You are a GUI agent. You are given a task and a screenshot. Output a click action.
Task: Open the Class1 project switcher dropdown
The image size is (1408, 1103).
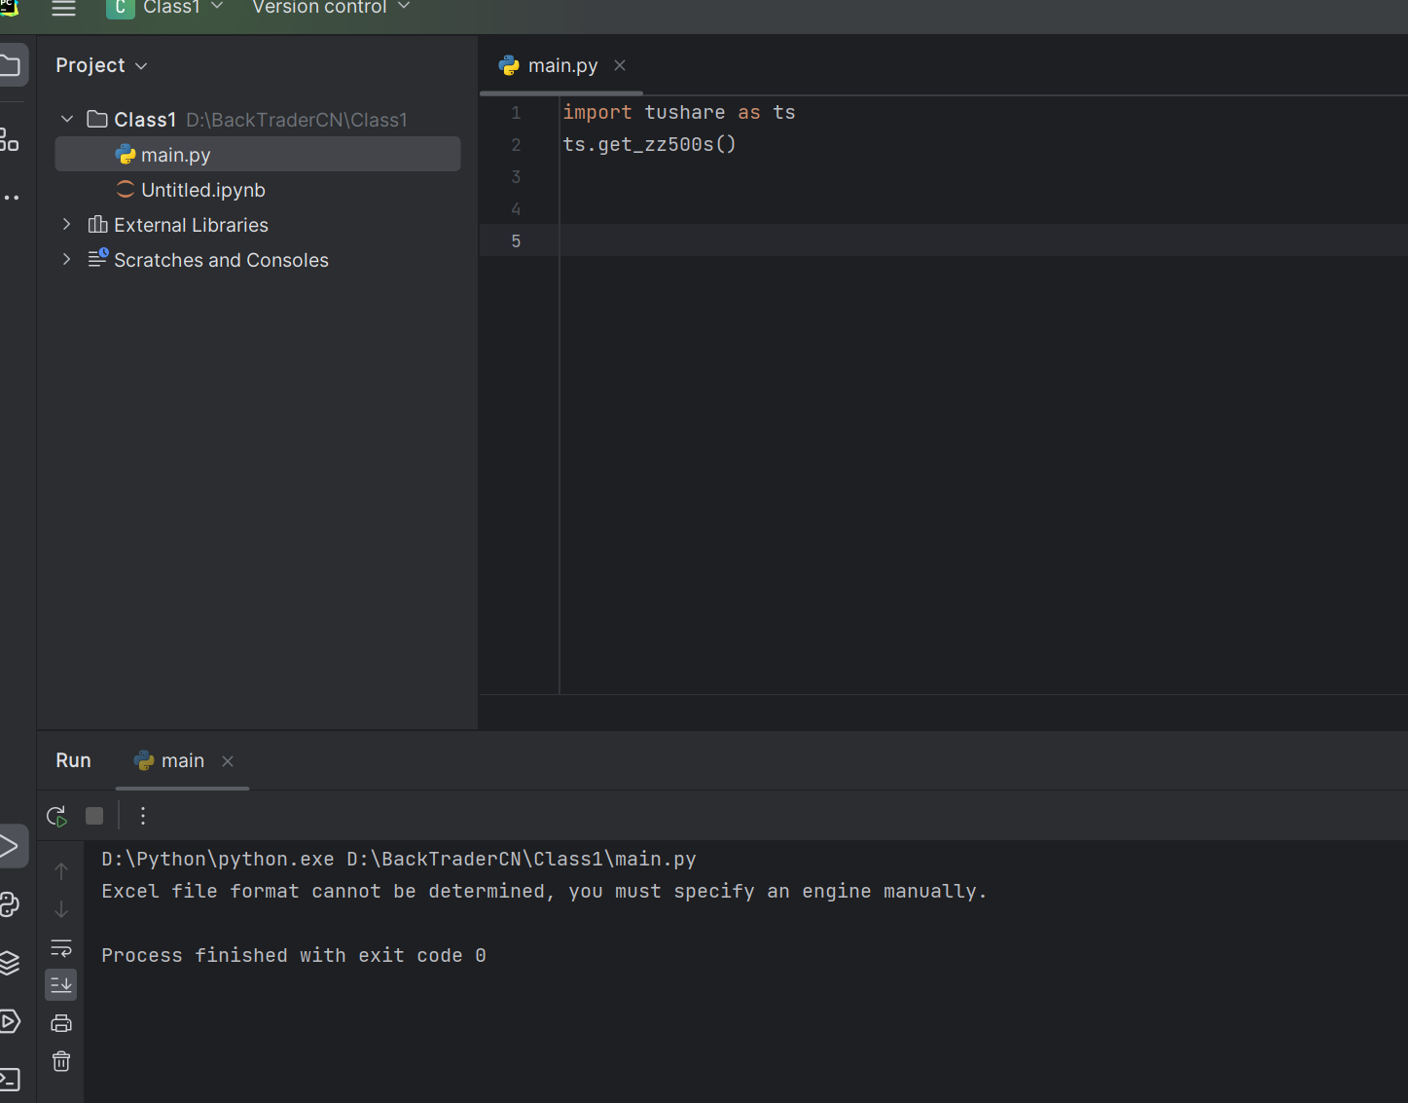coord(165,8)
